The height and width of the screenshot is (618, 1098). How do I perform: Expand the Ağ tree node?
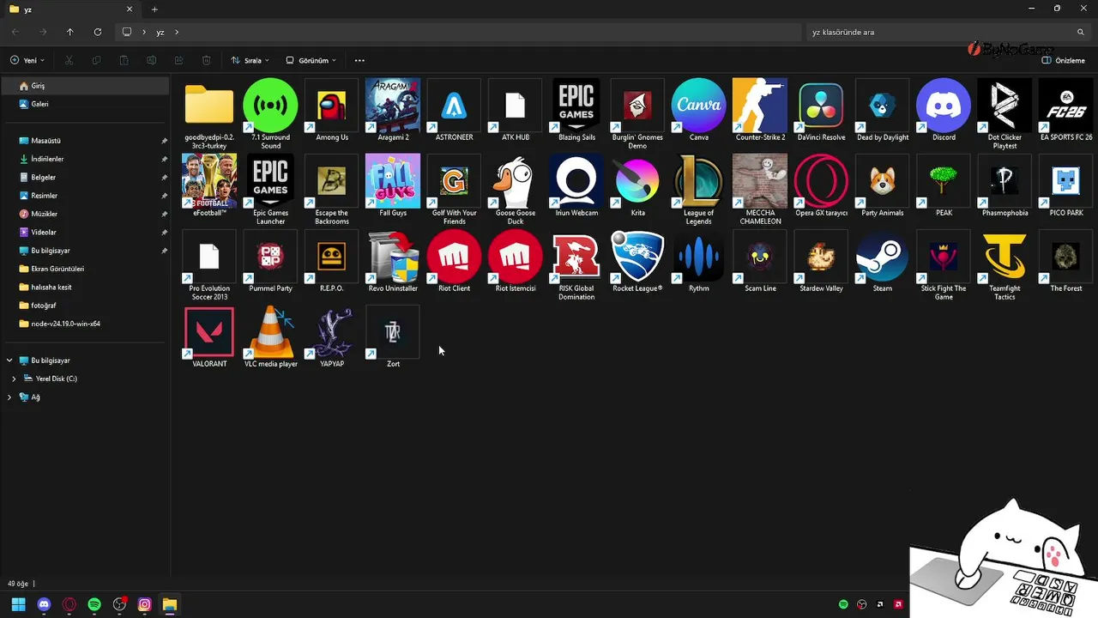tap(9, 397)
